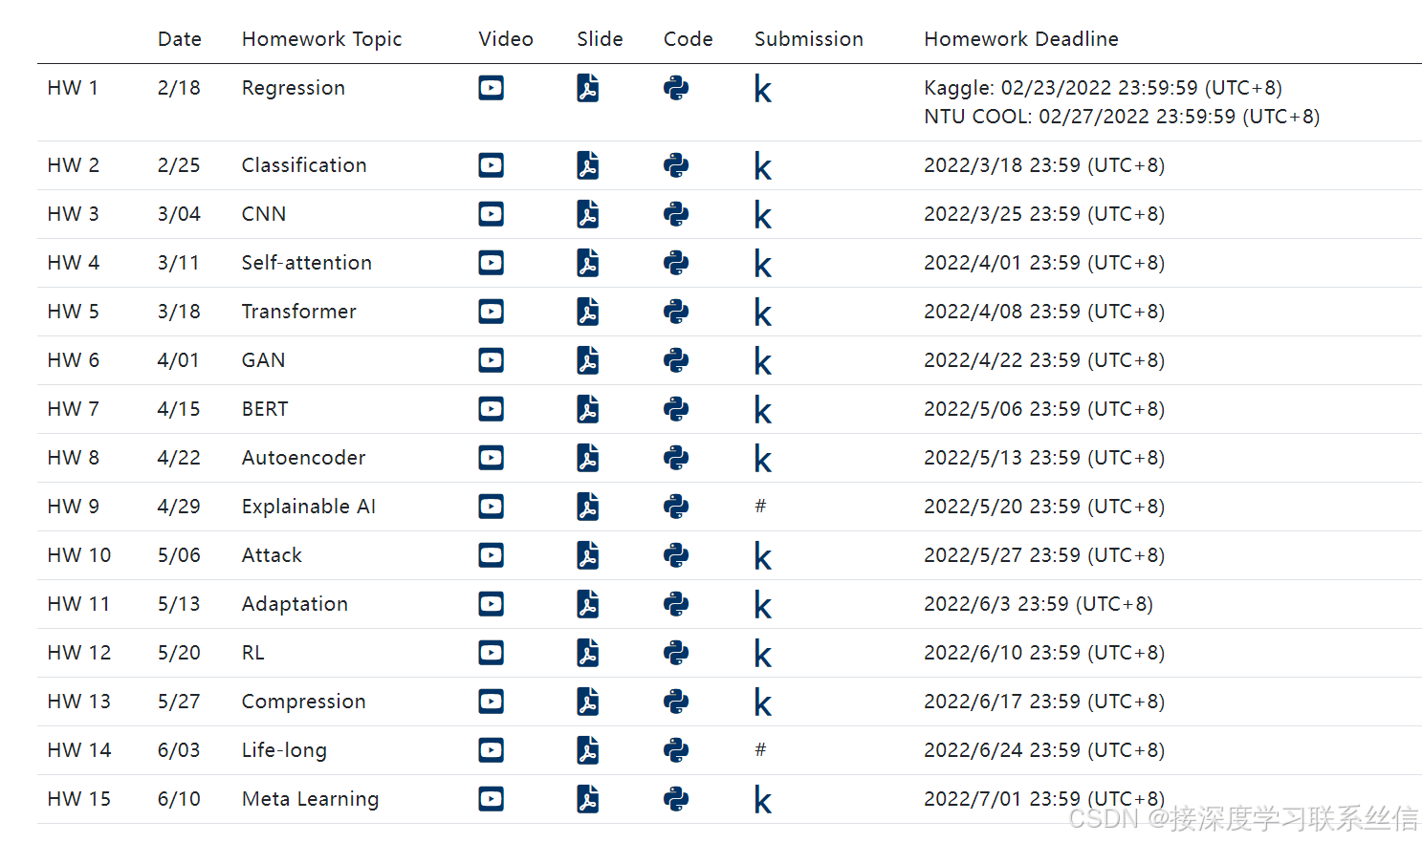Open the HW 10 Attack Python code icon

[676, 555]
